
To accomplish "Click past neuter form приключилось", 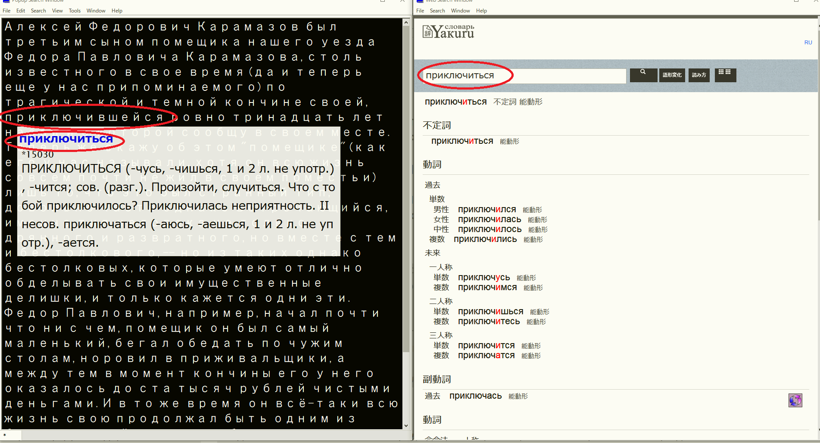I will 490,229.
